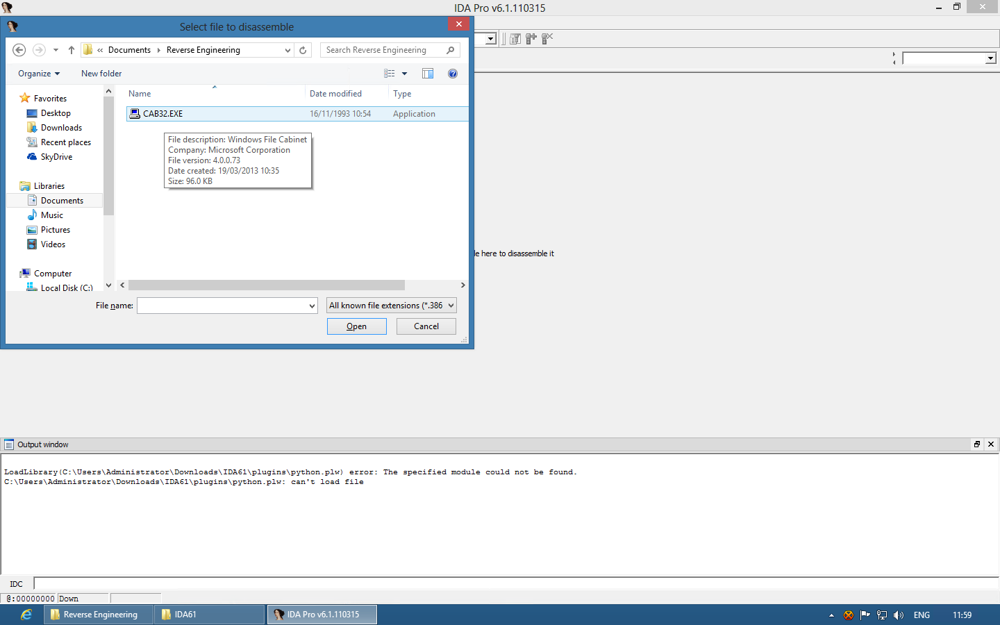The width and height of the screenshot is (1000, 625).
Task: Switch to Reverse Engineering taskbar window
Action: pos(99,615)
